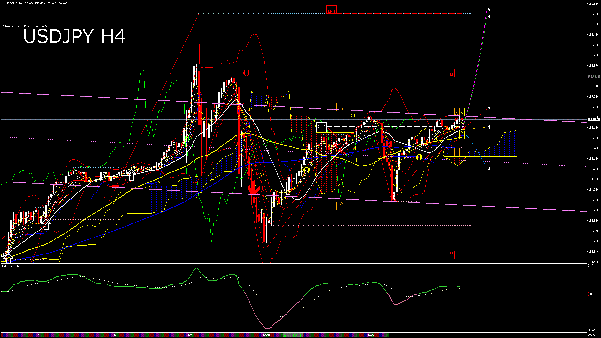The image size is (601, 338).
Task: Click the 20000 value at bottom right
Action: pyautogui.click(x=592, y=335)
